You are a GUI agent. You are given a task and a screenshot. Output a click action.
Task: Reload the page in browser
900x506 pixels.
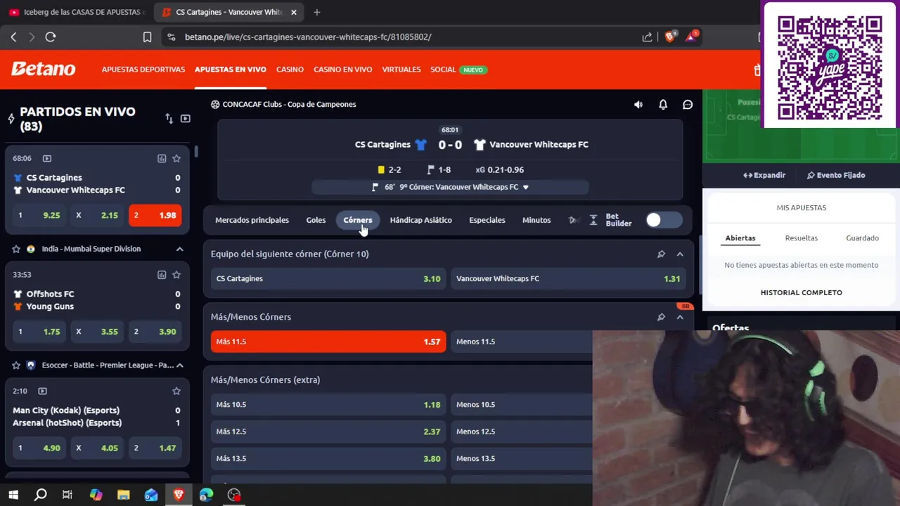pyautogui.click(x=50, y=37)
